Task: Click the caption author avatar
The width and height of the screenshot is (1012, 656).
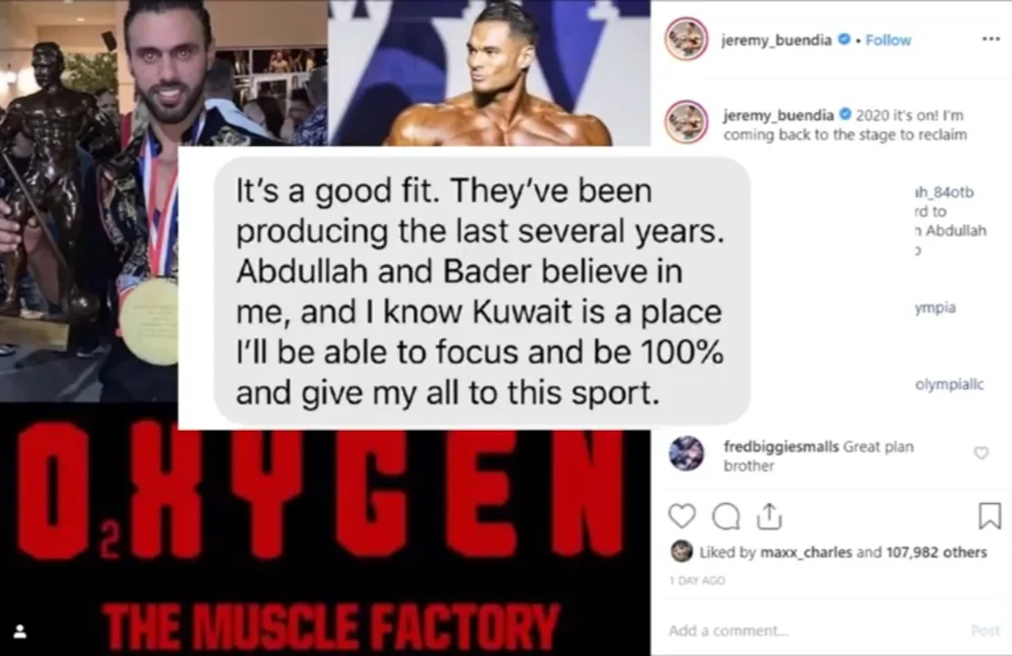Action: pyautogui.click(x=686, y=121)
